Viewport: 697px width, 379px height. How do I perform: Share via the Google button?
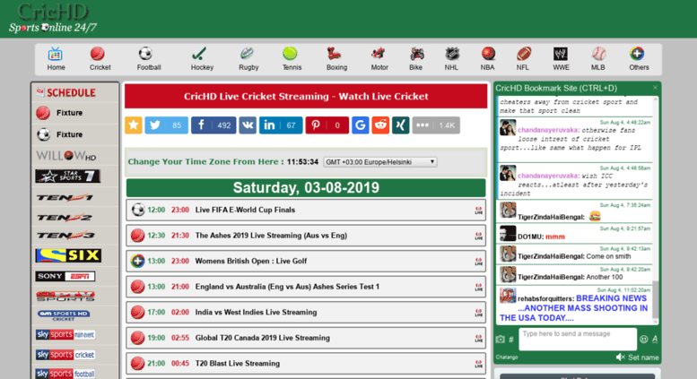[x=361, y=125]
